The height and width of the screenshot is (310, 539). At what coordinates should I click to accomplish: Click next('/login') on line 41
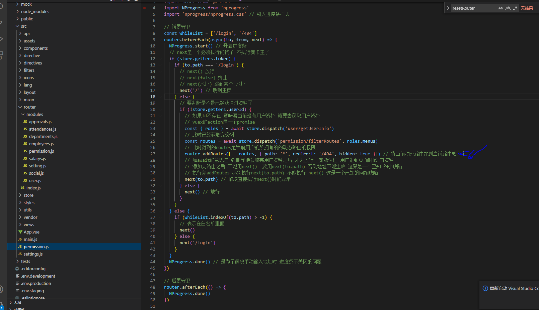198,243
